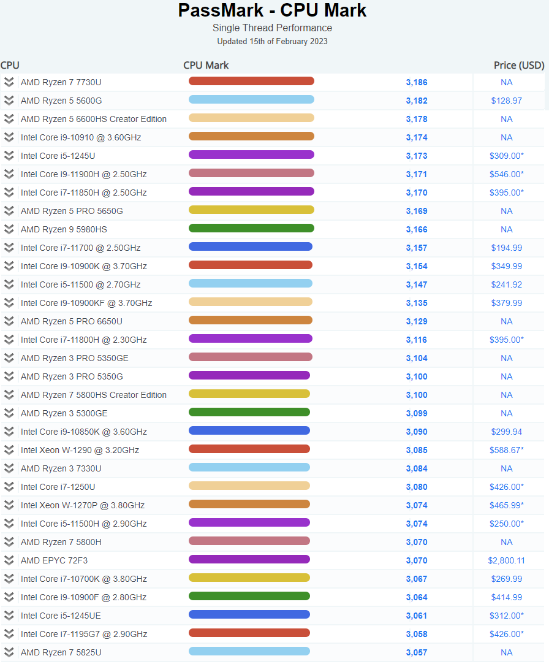Click double-chevron icon beside Intel Core i5-1245U
Screen dimensions: 549x664
tap(9, 156)
